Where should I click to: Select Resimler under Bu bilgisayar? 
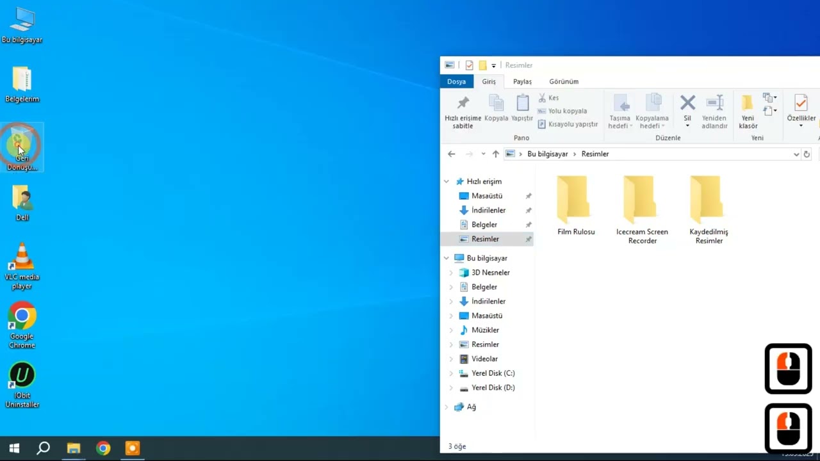(x=485, y=344)
